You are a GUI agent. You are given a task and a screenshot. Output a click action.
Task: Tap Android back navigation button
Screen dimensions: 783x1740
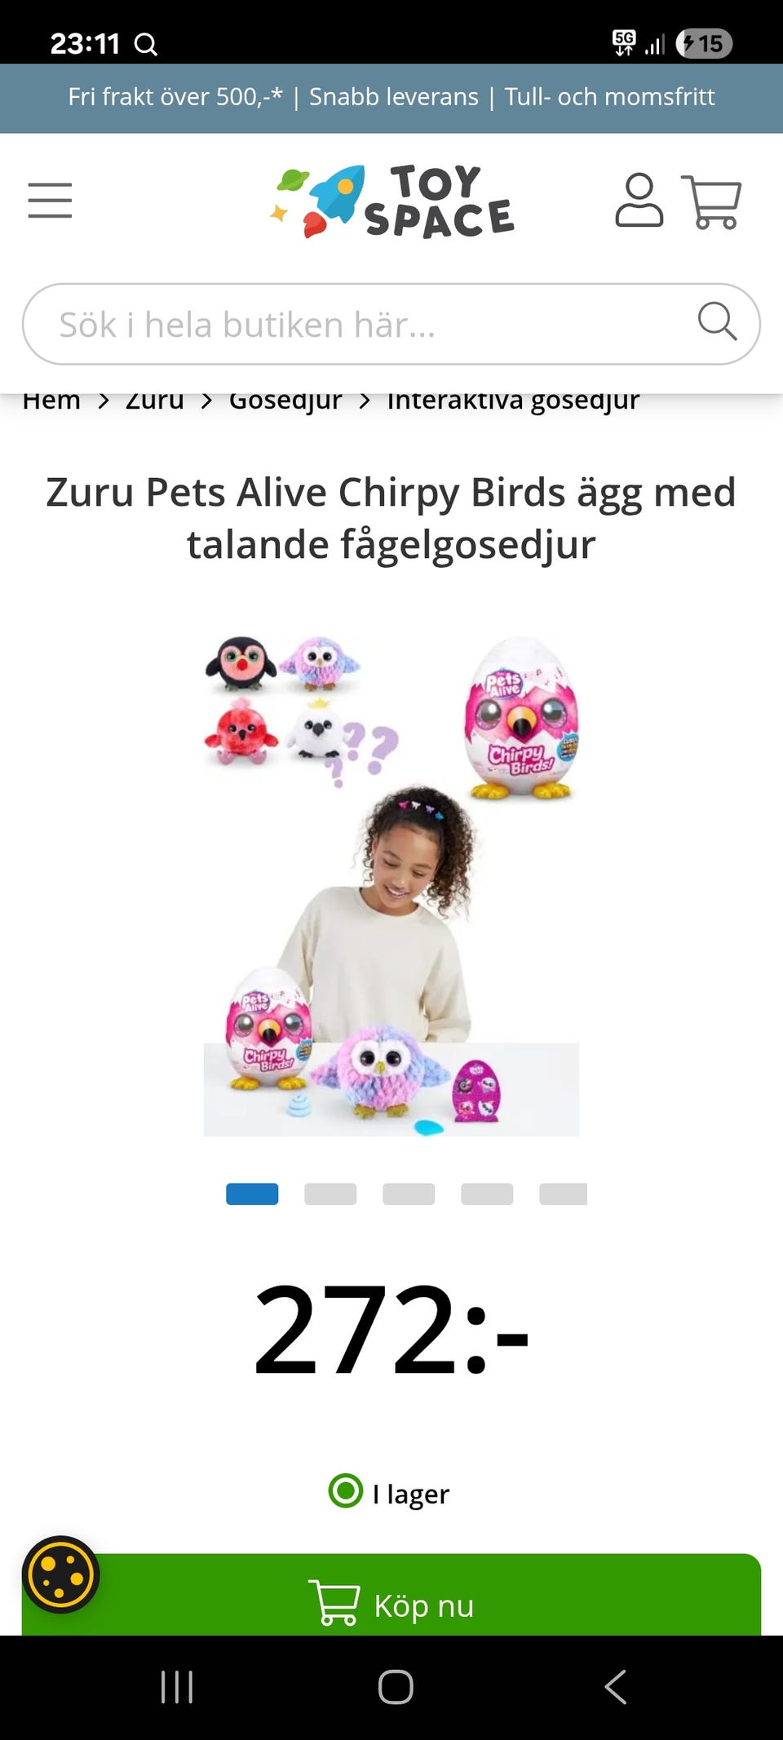tap(616, 1686)
